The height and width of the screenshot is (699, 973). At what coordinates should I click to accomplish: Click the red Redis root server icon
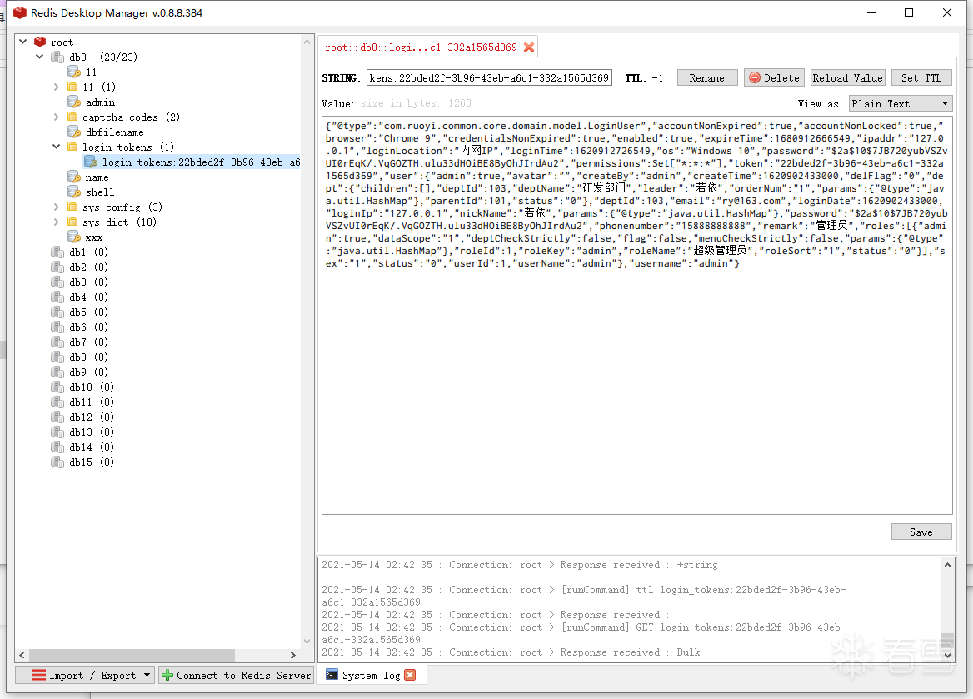(40, 42)
